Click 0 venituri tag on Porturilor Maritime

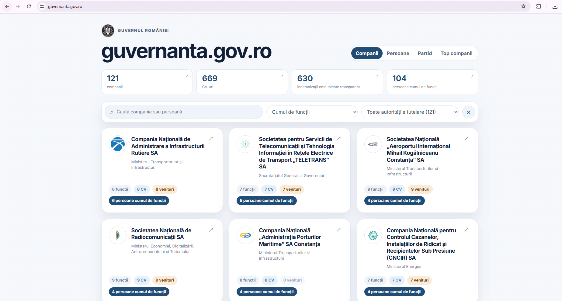pos(293,280)
